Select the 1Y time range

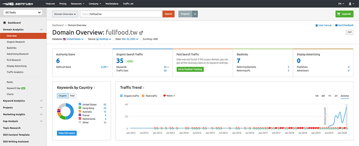[x=330, y=96]
